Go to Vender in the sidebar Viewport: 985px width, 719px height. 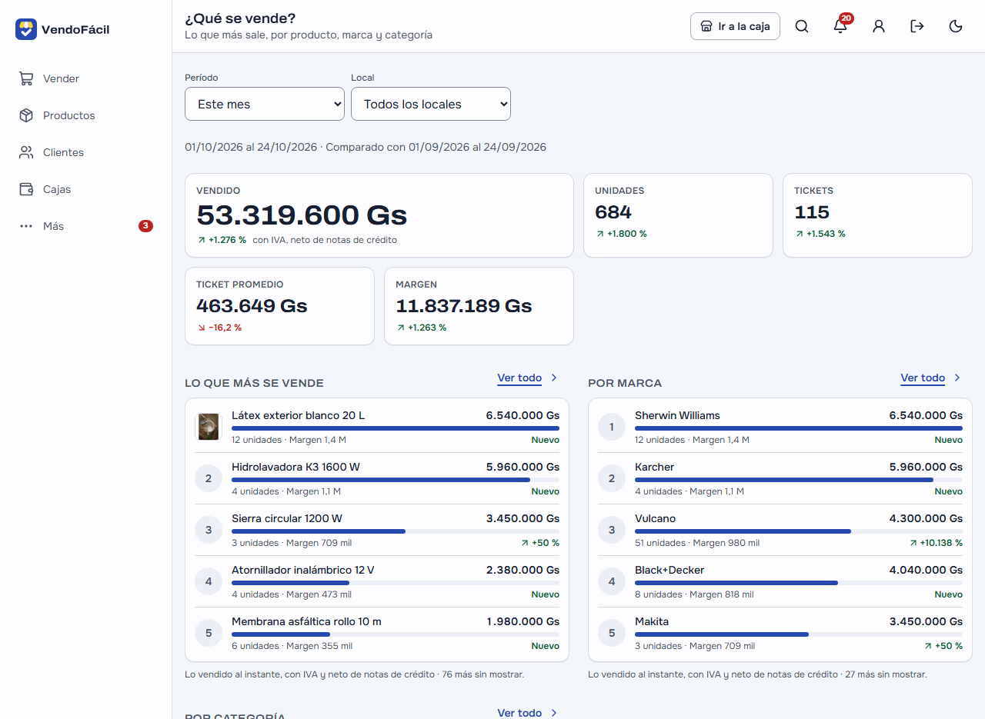pos(85,78)
